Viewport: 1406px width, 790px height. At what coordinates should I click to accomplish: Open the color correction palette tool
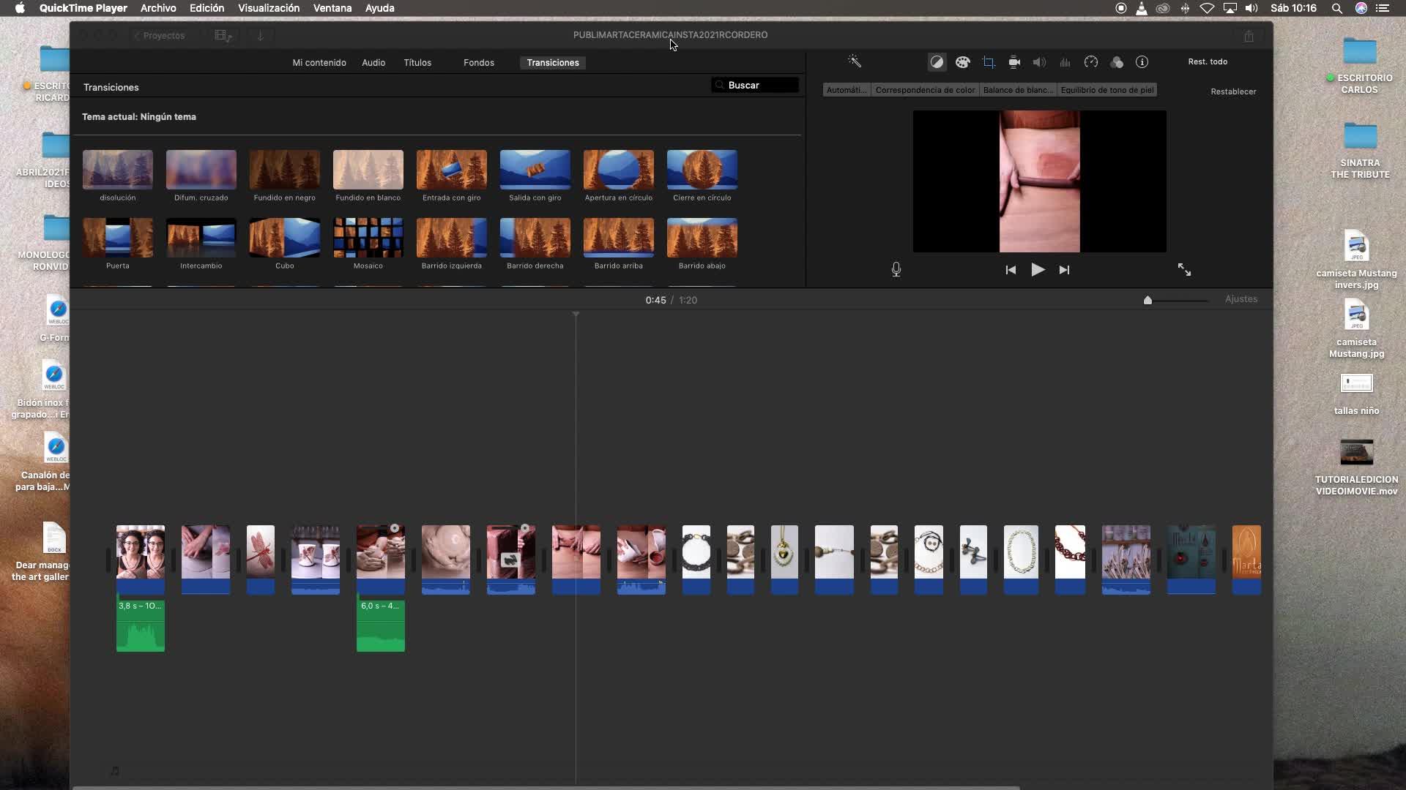pyautogui.click(x=962, y=62)
